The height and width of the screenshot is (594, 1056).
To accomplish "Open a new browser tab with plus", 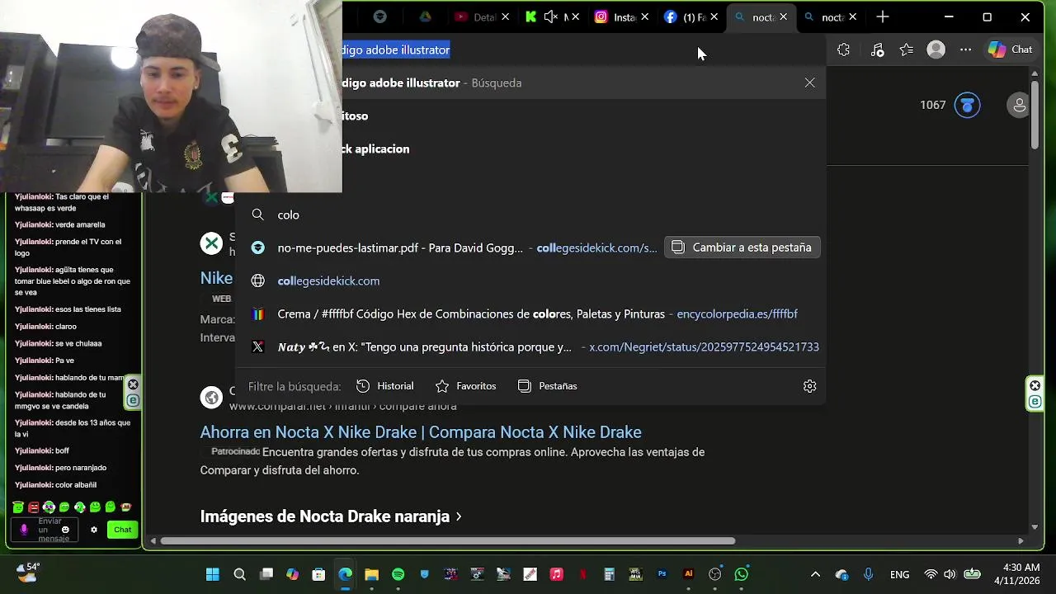I will point(883,16).
